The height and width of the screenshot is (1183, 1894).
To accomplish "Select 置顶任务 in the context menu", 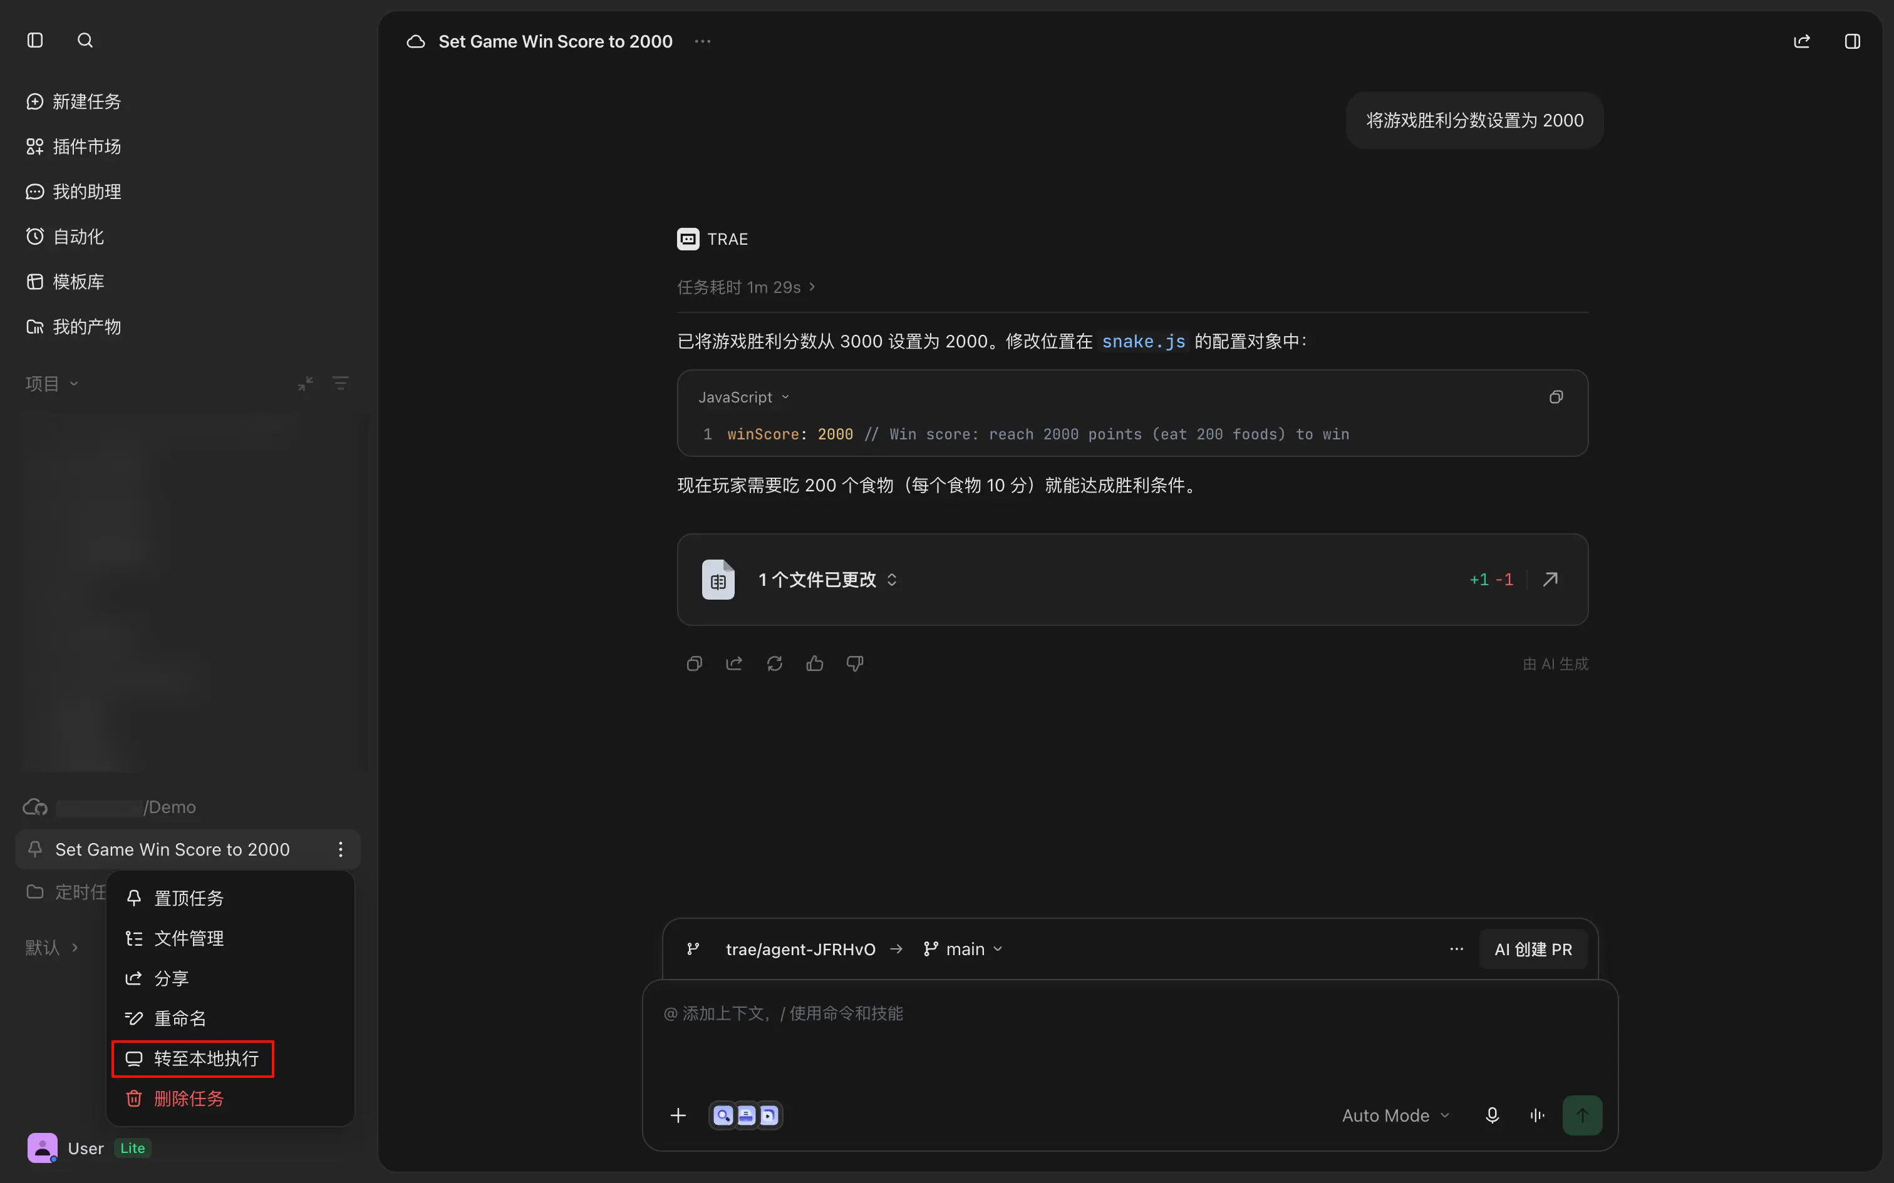I will pos(230,898).
